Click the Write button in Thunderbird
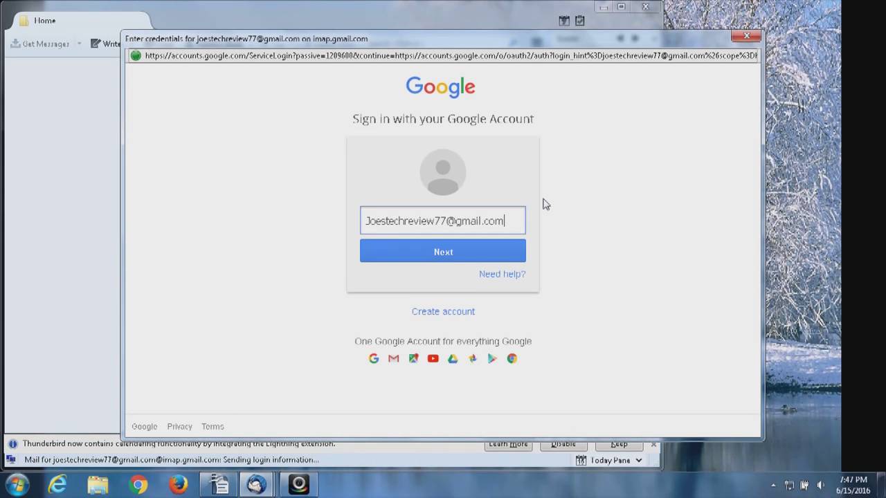Image resolution: width=886 pixels, height=498 pixels. tap(105, 44)
